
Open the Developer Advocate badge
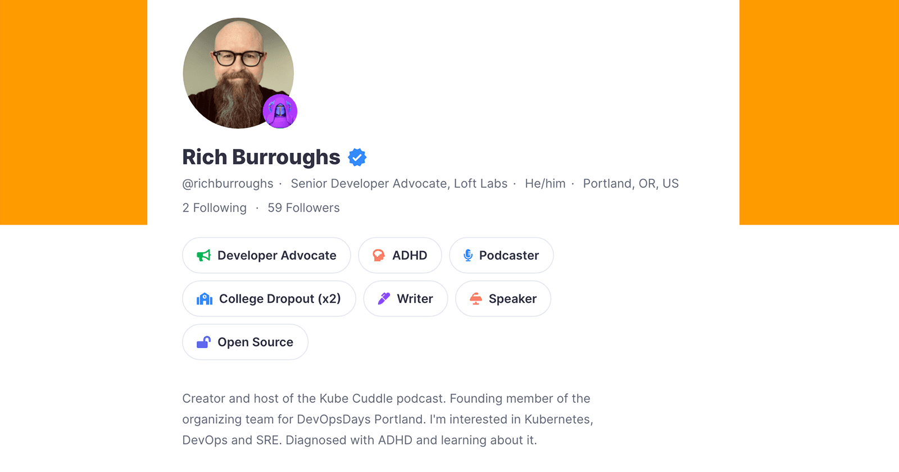point(266,255)
